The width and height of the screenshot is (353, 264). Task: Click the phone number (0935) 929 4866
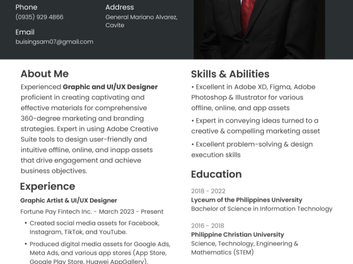[39, 17]
